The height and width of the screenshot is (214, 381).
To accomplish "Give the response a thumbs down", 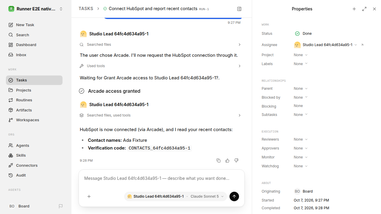I will pyautogui.click(x=236, y=160).
